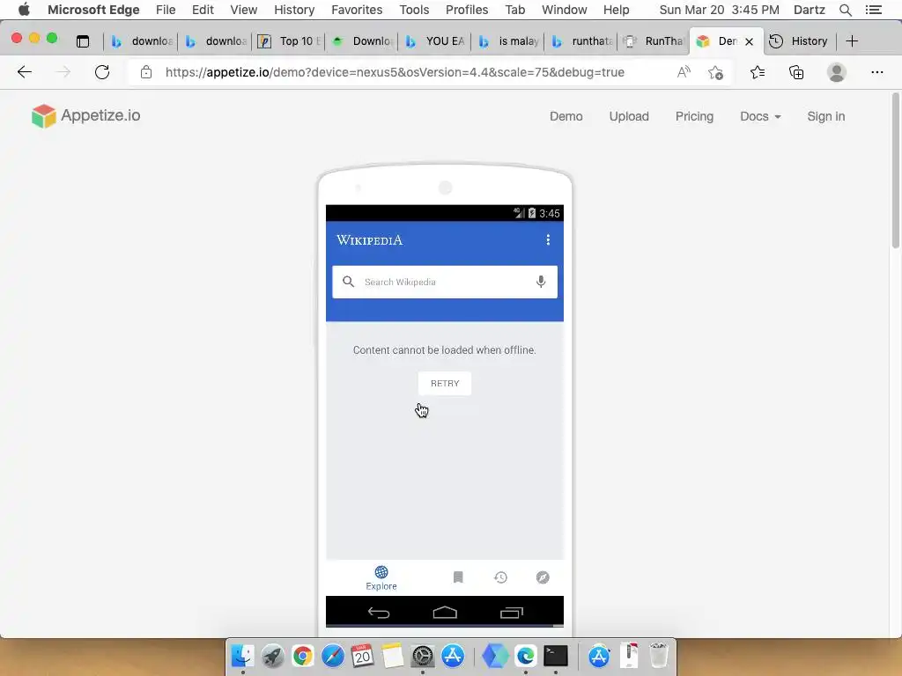The width and height of the screenshot is (902, 676).
Task: Focus the Search Wikipedia field
Action: (x=445, y=282)
